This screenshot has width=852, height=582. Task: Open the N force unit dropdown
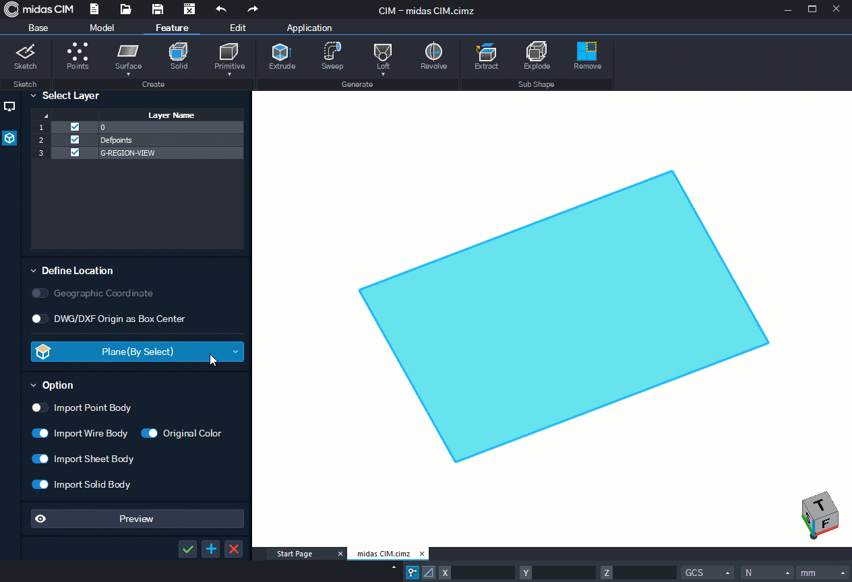click(766, 573)
